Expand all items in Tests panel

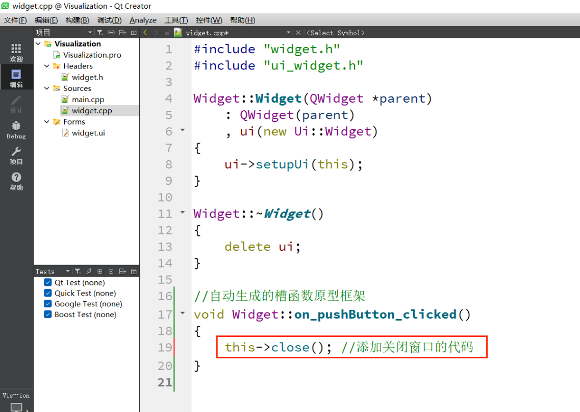[100, 271]
